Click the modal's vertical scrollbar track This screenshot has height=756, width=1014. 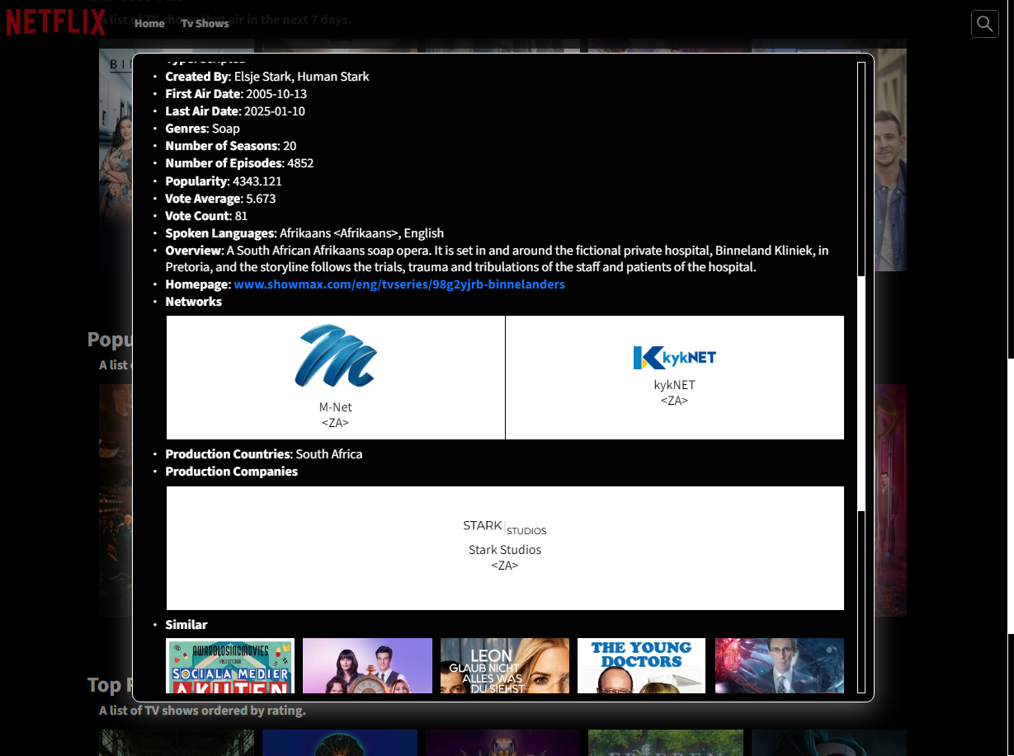coord(861,577)
